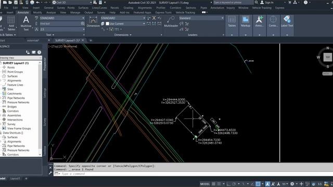Click the keyword search input field

pos(233,2)
